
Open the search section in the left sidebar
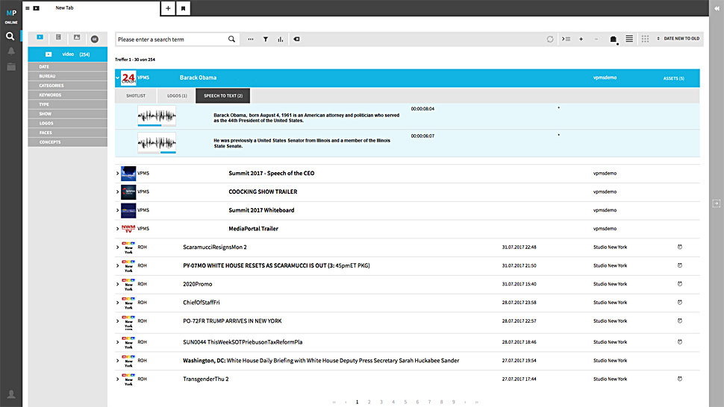10,36
